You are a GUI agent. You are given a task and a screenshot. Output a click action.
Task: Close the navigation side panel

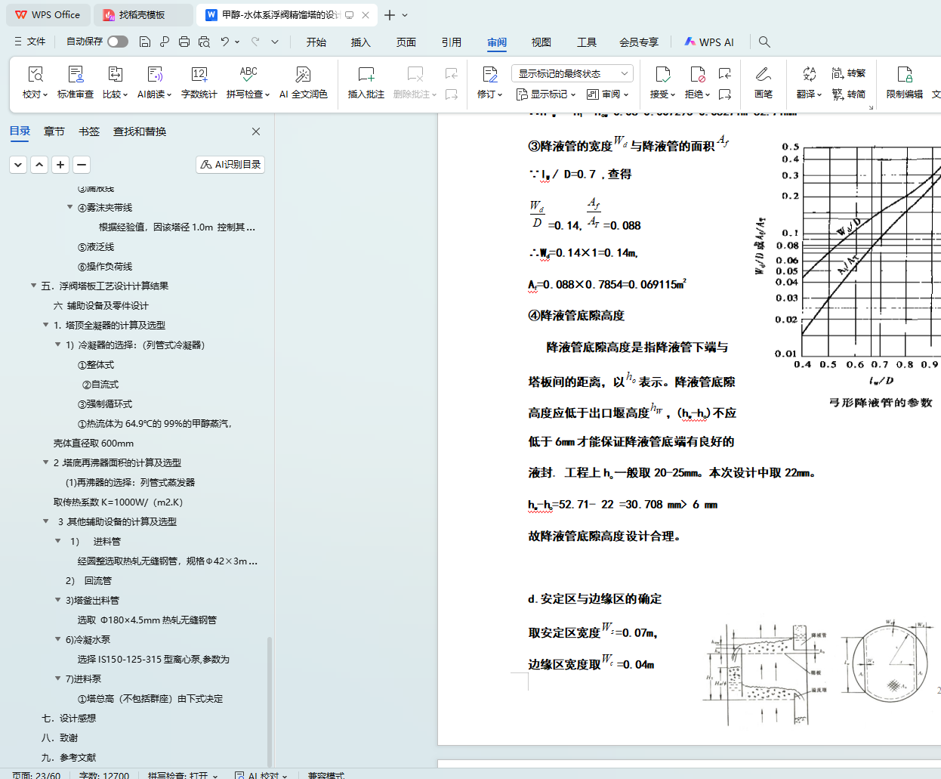[x=256, y=131]
